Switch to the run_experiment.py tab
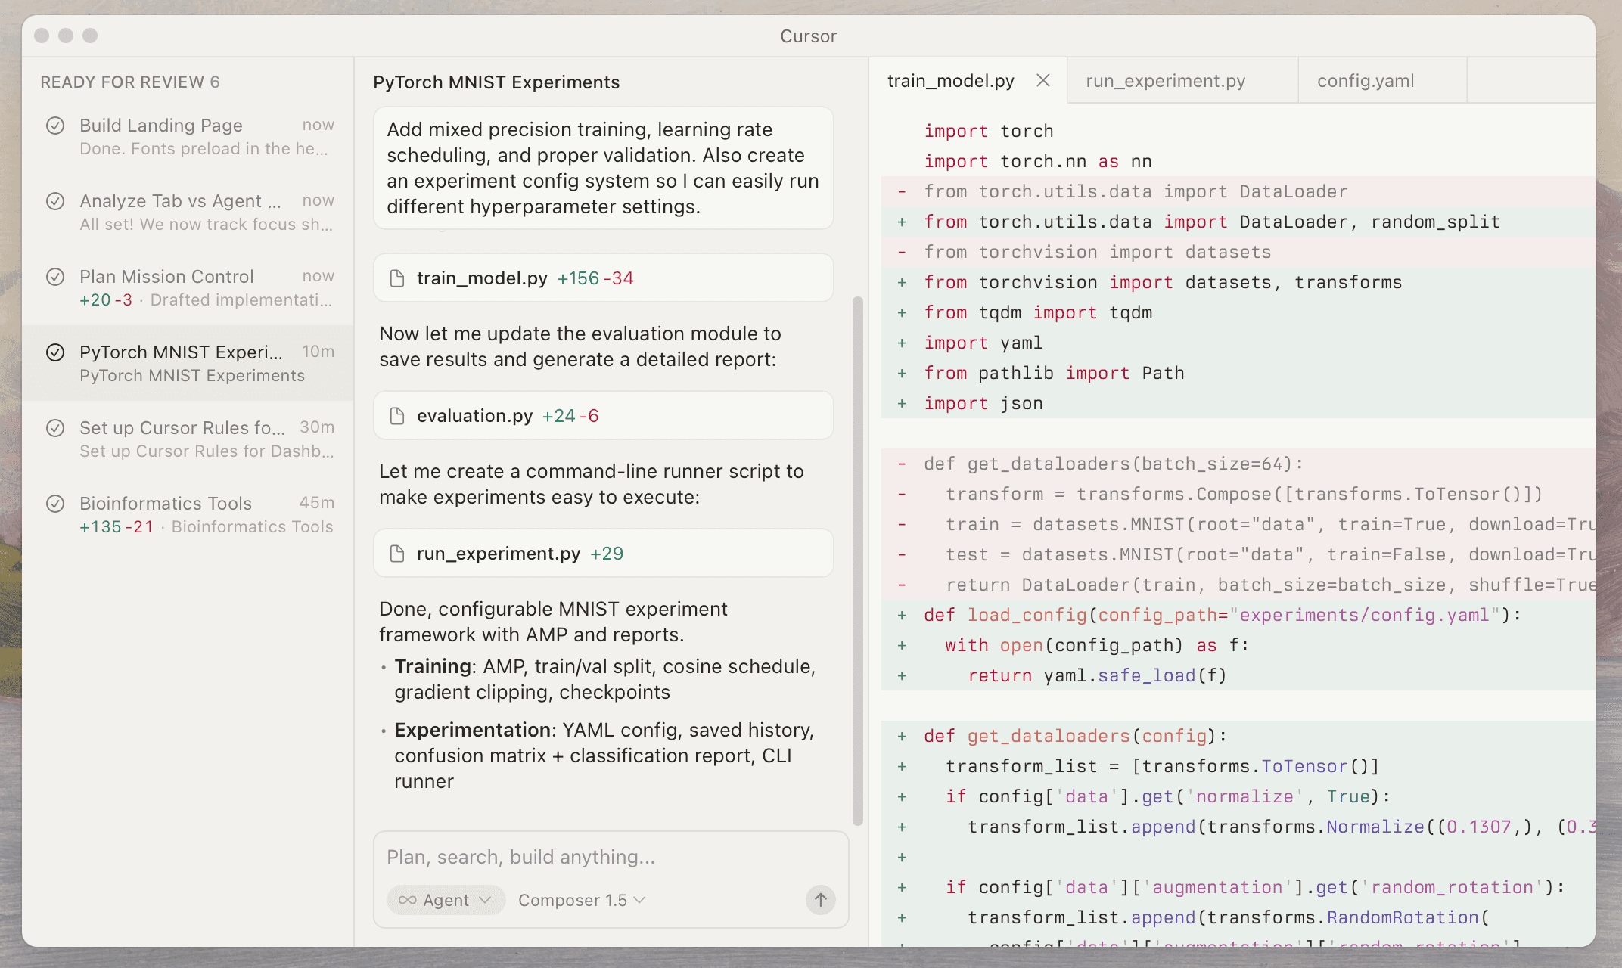 tap(1165, 81)
